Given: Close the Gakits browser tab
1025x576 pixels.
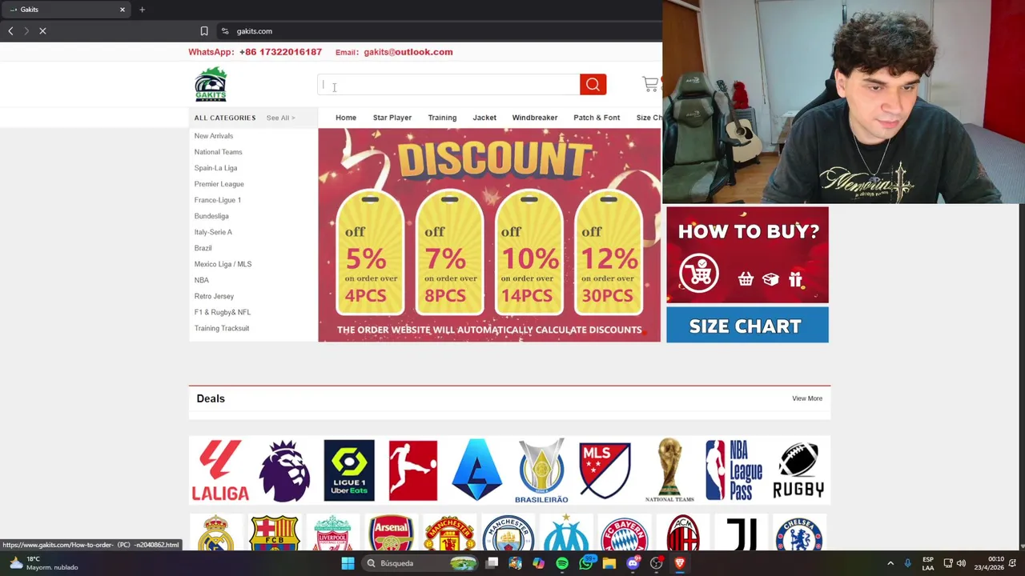Looking at the screenshot, I should tap(123, 10).
